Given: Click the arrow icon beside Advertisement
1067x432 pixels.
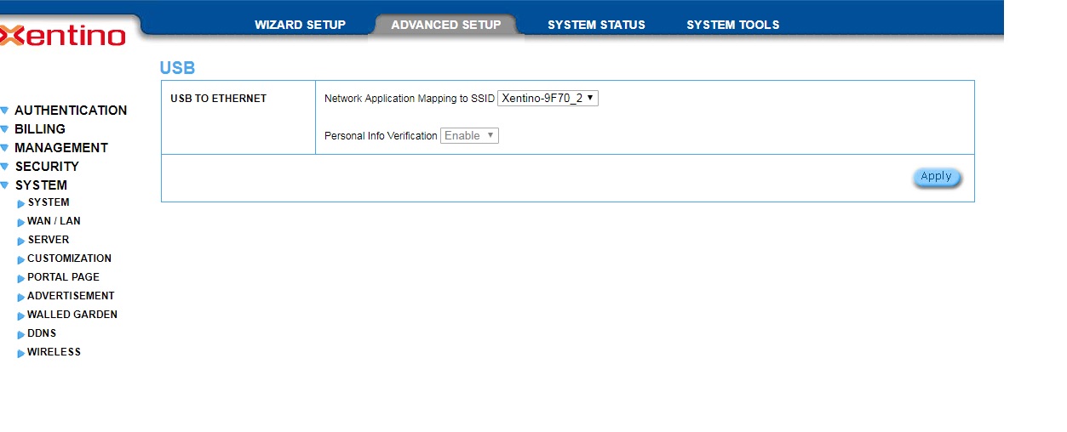Looking at the screenshot, I should tap(21, 297).
